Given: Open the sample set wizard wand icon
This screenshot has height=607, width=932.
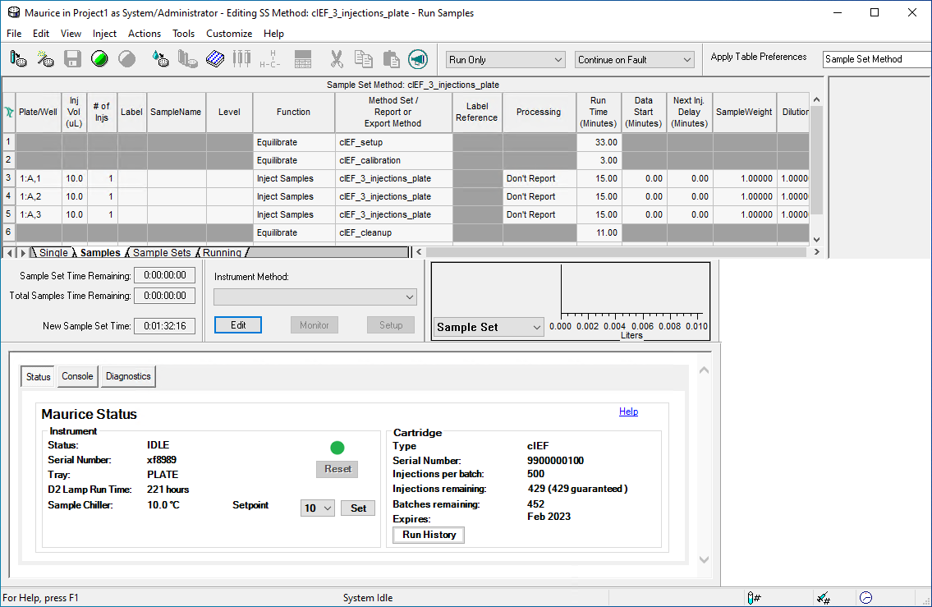Looking at the screenshot, I should click(45, 59).
